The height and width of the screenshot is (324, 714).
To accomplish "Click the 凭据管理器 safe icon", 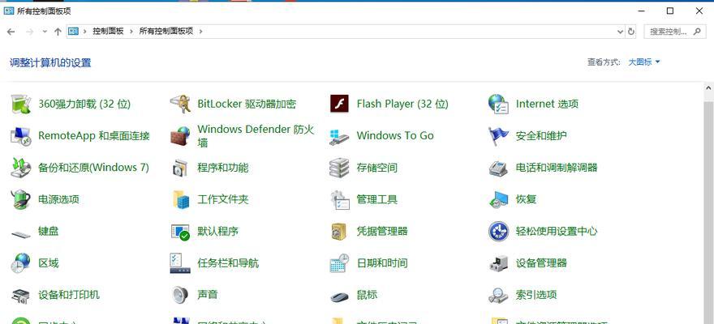I will pos(339,232).
